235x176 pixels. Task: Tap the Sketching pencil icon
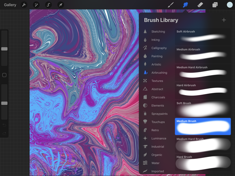[145, 32]
